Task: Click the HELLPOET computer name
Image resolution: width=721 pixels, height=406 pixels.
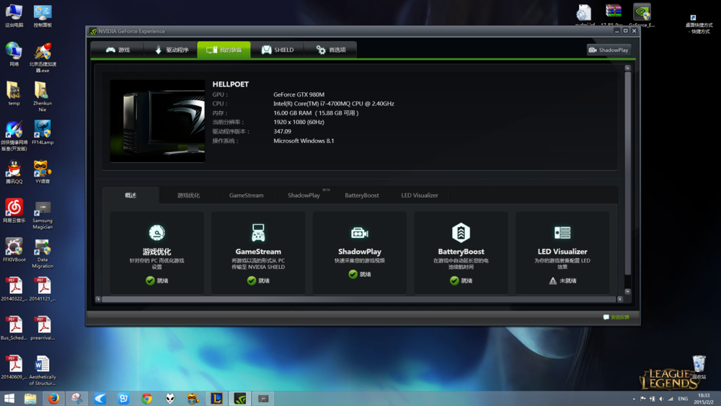Action: (231, 84)
